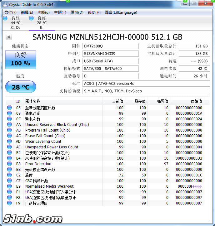Click the serial number field S1ZVNXAH104339

point(111,54)
